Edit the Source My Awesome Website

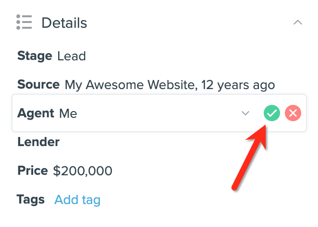point(130,84)
